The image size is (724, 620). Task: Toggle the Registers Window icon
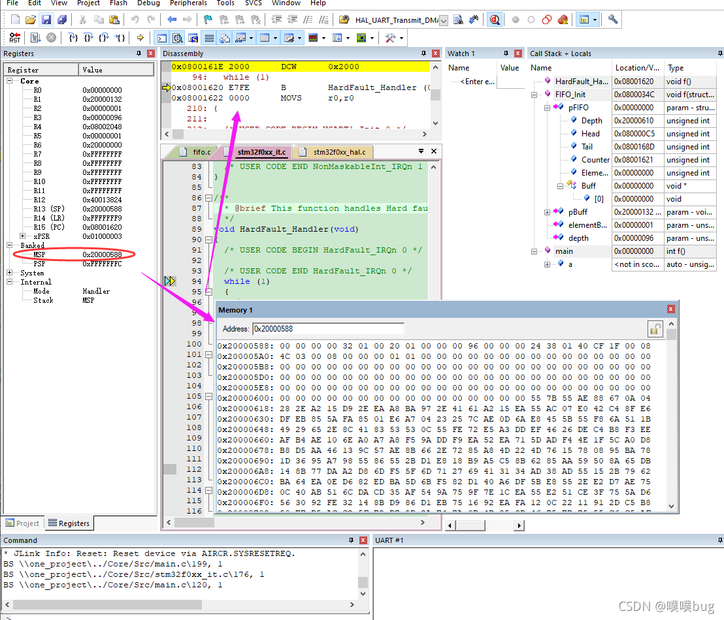[x=209, y=38]
